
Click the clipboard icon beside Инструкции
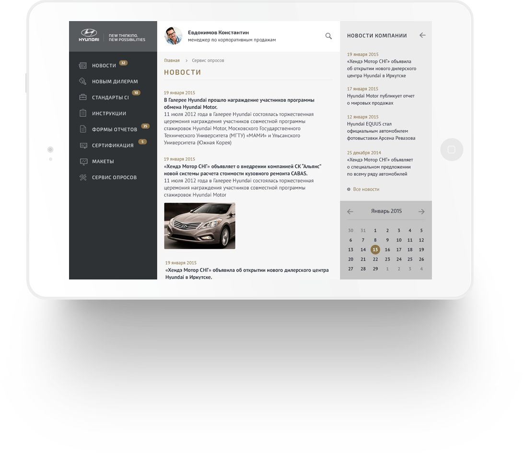pyautogui.click(x=83, y=113)
